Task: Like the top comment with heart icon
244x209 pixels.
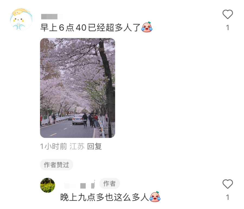Action: [x=227, y=14]
